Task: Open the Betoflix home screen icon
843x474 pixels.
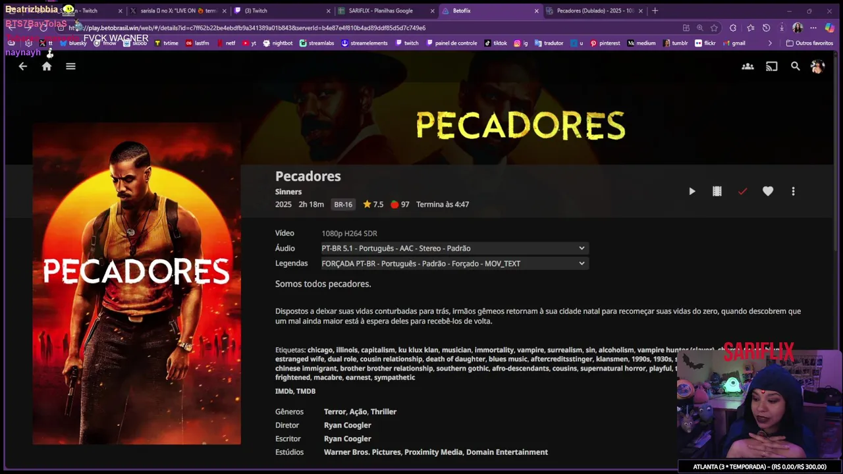Action: pyautogui.click(x=47, y=66)
